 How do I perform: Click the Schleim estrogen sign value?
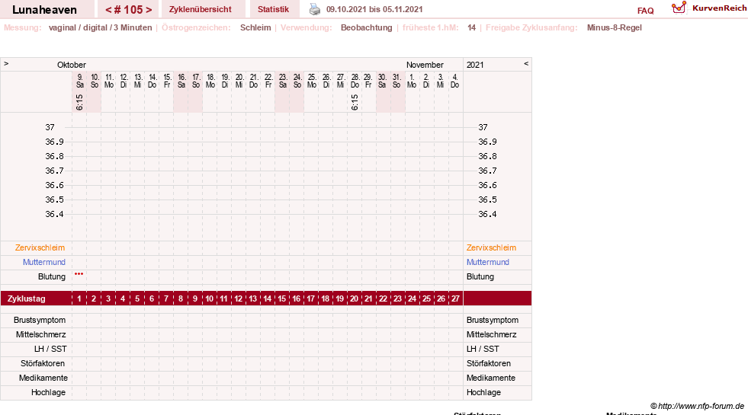pyautogui.click(x=255, y=27)
